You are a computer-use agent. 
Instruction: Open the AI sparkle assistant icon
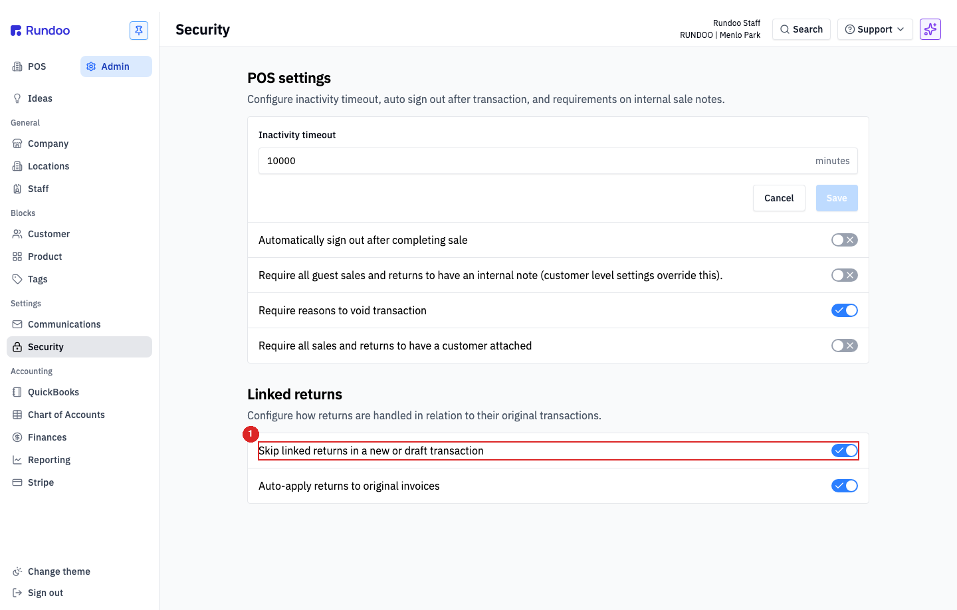(x=930, y=29)
